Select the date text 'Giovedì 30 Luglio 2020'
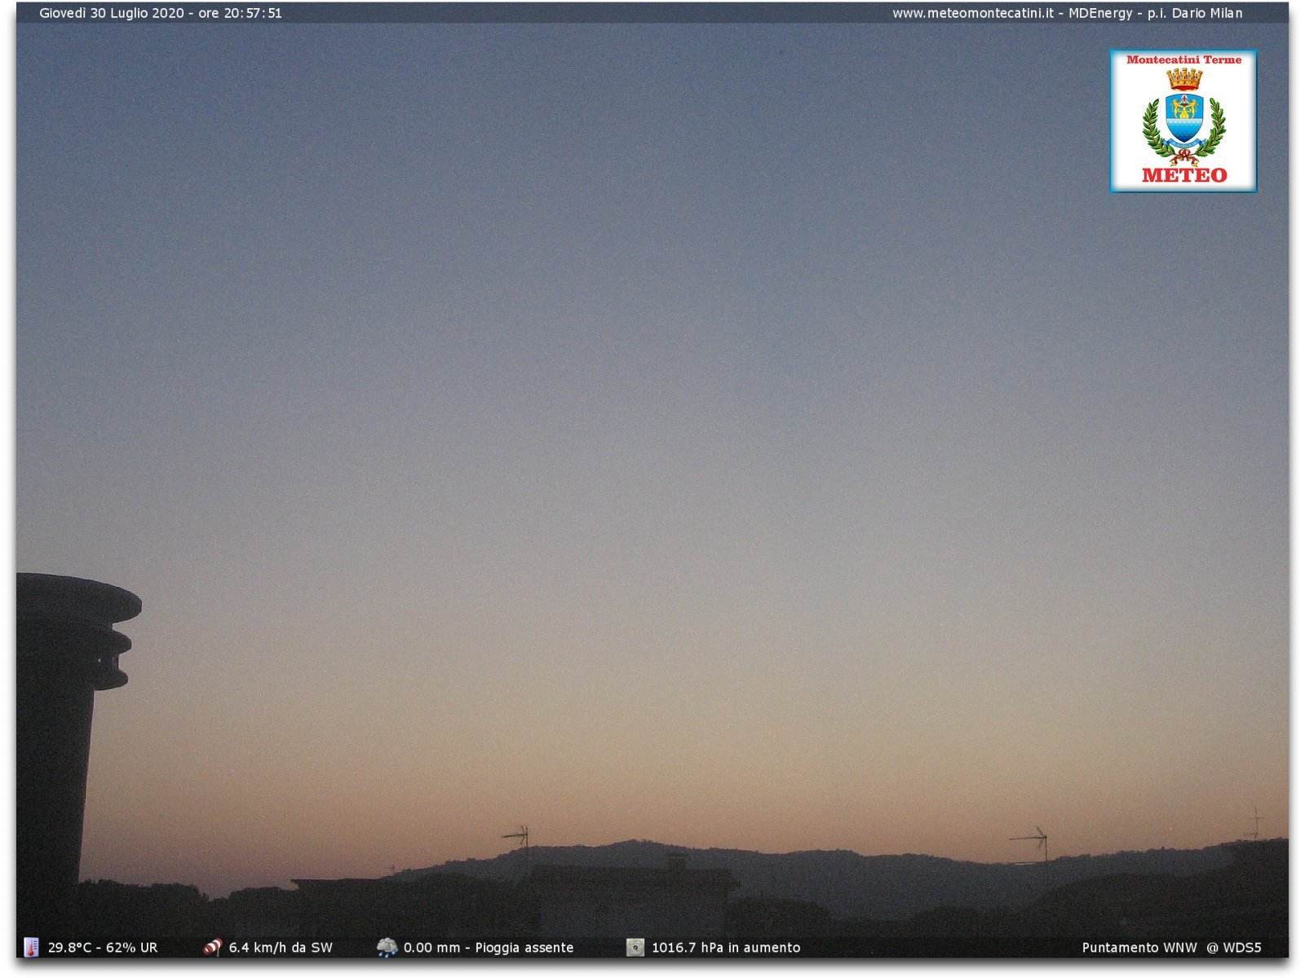 coord(112,13)
